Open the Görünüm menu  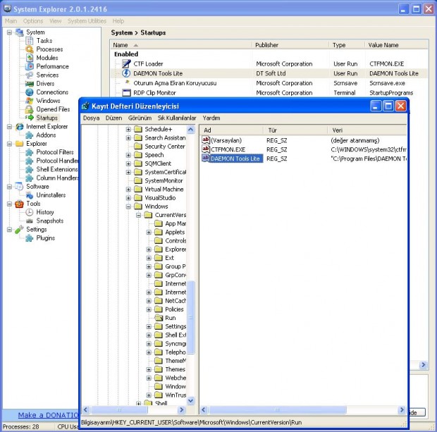tap(140, 118)
